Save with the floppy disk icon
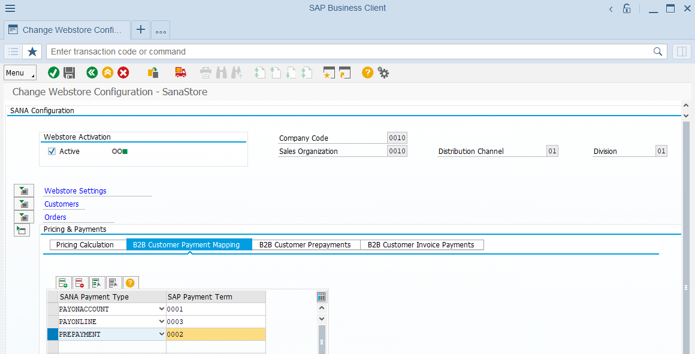 (x=69, y=72)
